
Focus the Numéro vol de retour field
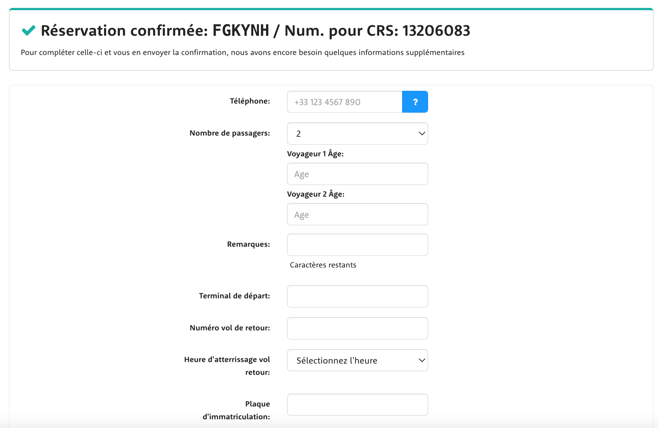click(x=357, y=329)
